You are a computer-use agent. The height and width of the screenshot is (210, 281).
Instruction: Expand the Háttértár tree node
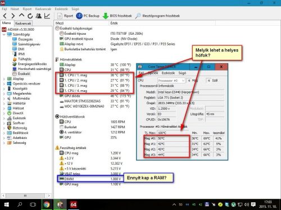(x=4, y=103)
